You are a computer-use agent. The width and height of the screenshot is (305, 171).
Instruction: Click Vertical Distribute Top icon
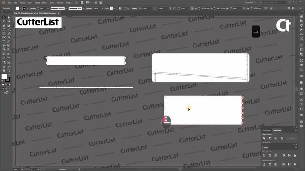(x=264, y=164)
